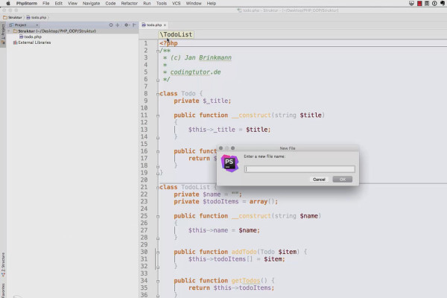This screenshot has height=298, width=447.
Task: Hide the Project tool window via the hide icon
Action: (134, 25)
